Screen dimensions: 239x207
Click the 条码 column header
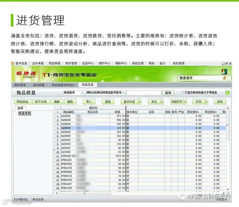coord(151,112)
